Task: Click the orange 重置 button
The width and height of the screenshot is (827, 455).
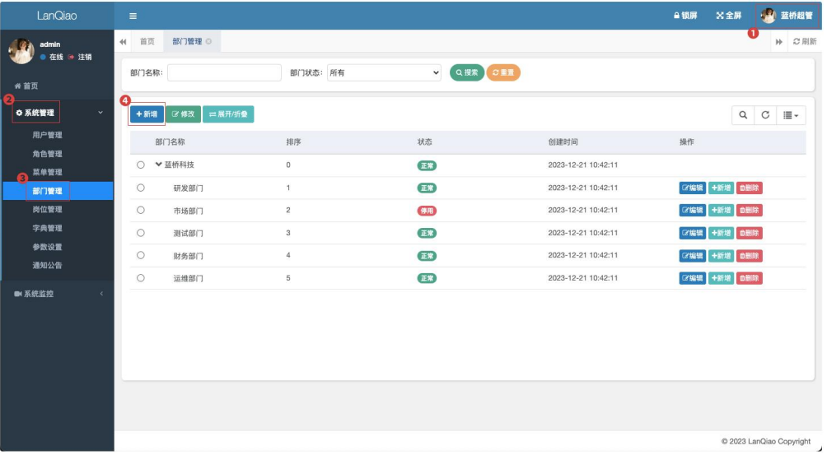Action: point(503,72)
